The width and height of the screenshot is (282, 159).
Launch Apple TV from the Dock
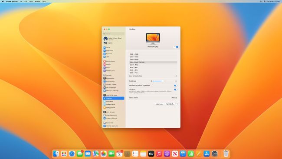coord(151,154)
